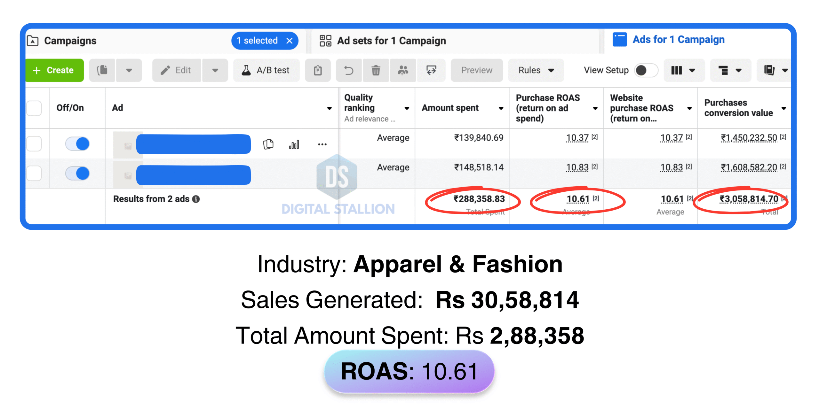The height and width of the screenshot is (409, 819).
Task: Clear the '1 selected' filter chip
Action: click(x=290, y=41)
